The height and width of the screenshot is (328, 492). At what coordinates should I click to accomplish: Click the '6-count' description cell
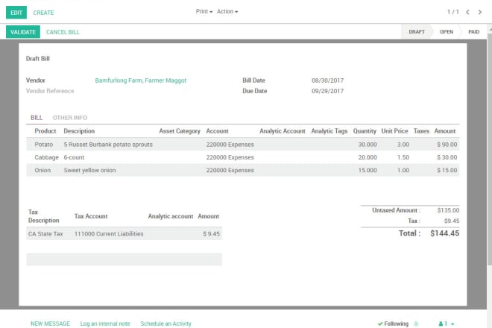[x=74, y=157]
